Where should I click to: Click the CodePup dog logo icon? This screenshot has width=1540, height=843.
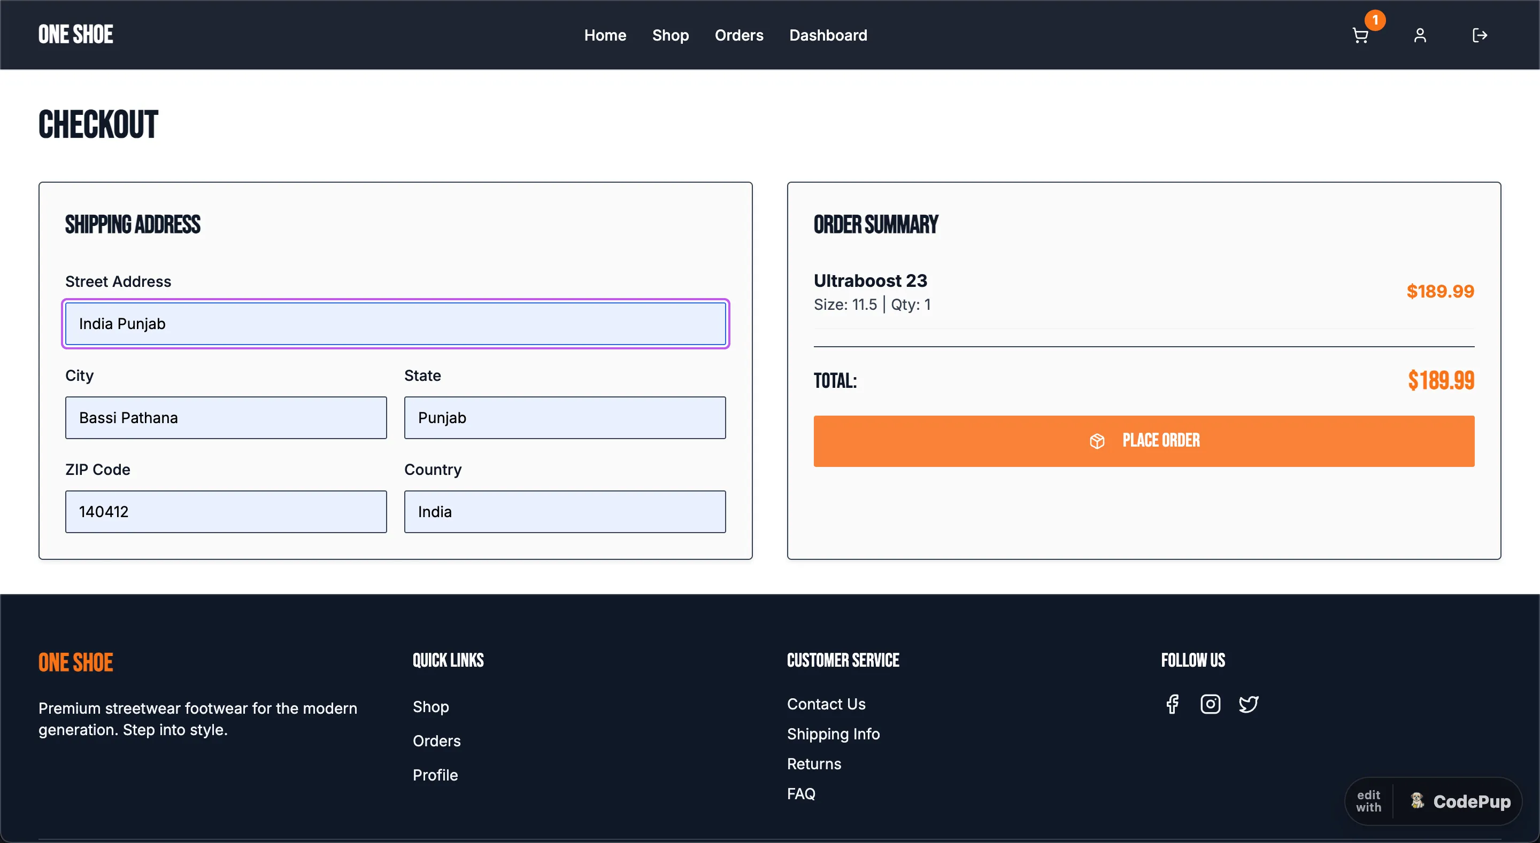pos(1418,801)
